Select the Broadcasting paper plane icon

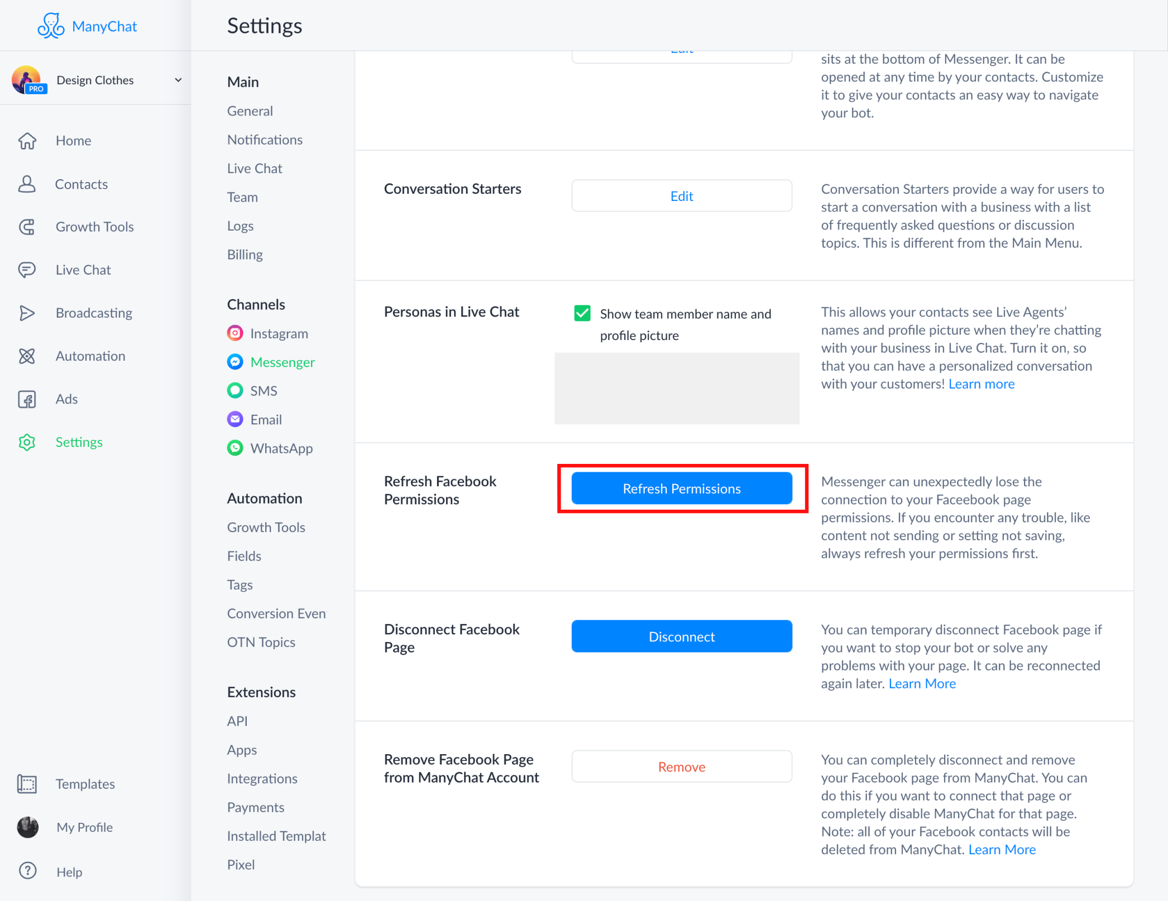(x=27, y=313)
